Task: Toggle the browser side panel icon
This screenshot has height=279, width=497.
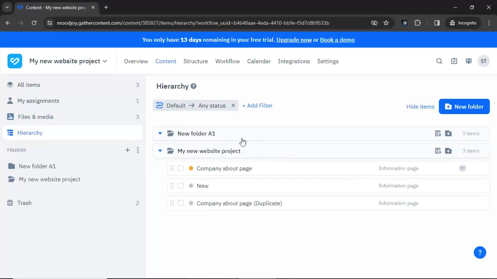Action: tap(437, 23)
